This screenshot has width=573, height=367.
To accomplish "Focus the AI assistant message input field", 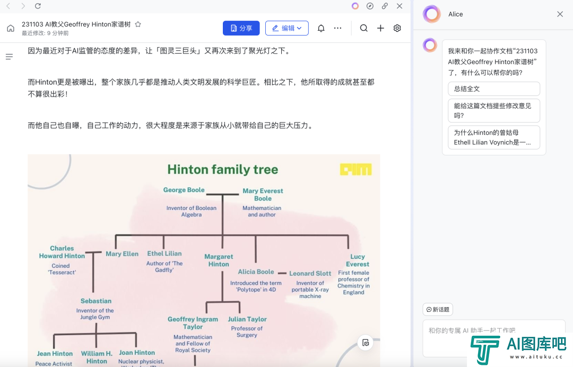I will [x=494, y=338].
